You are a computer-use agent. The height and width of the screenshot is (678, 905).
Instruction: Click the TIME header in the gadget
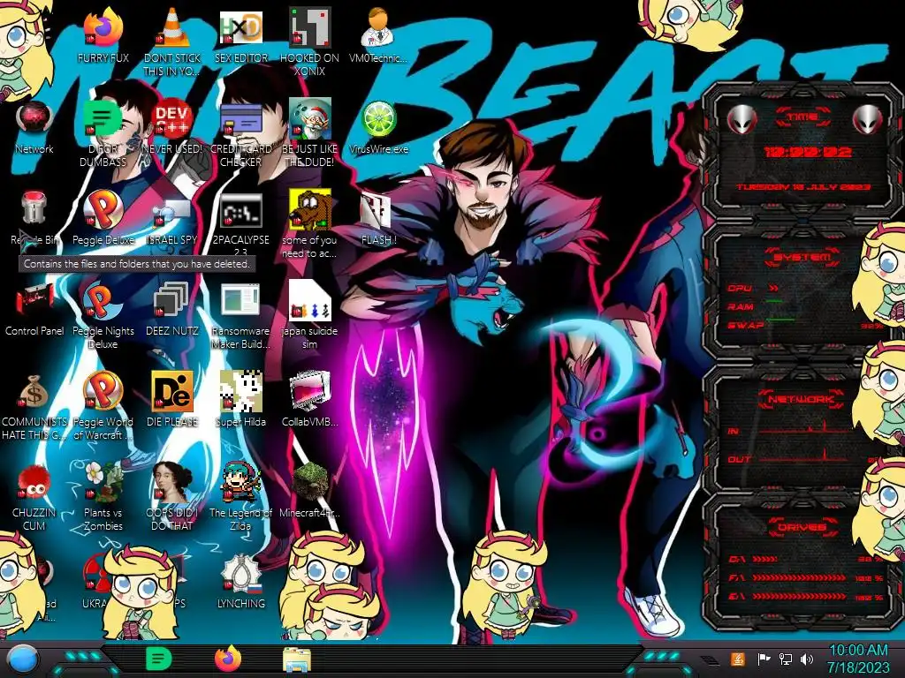tap(802, 117)
